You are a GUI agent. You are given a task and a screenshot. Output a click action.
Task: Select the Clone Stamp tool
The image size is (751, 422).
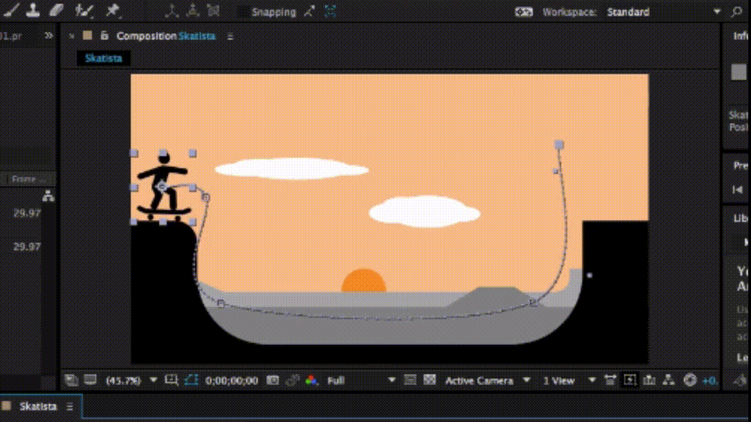tap(33, 10)
